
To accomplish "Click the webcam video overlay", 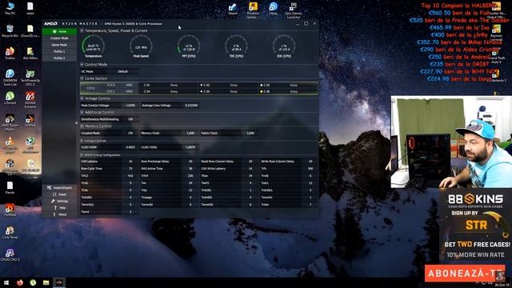I will point(451,142).
